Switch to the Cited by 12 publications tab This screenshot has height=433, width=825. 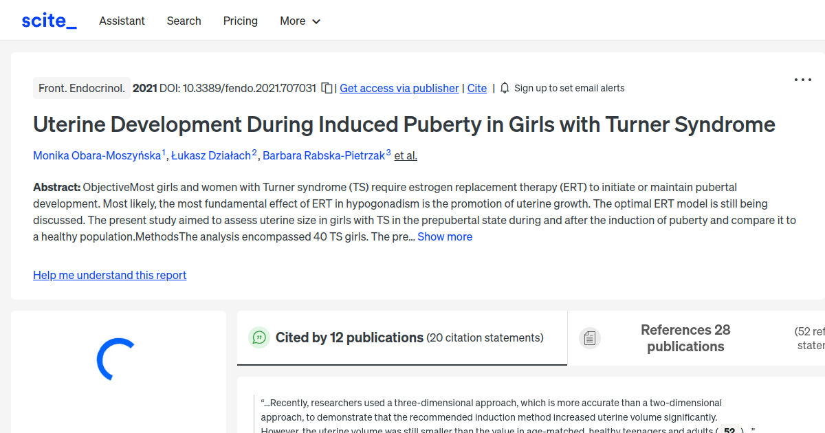tap(401, 337)
